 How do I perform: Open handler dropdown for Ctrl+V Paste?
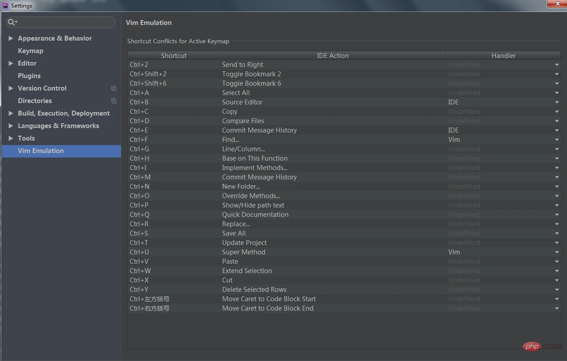556,261
